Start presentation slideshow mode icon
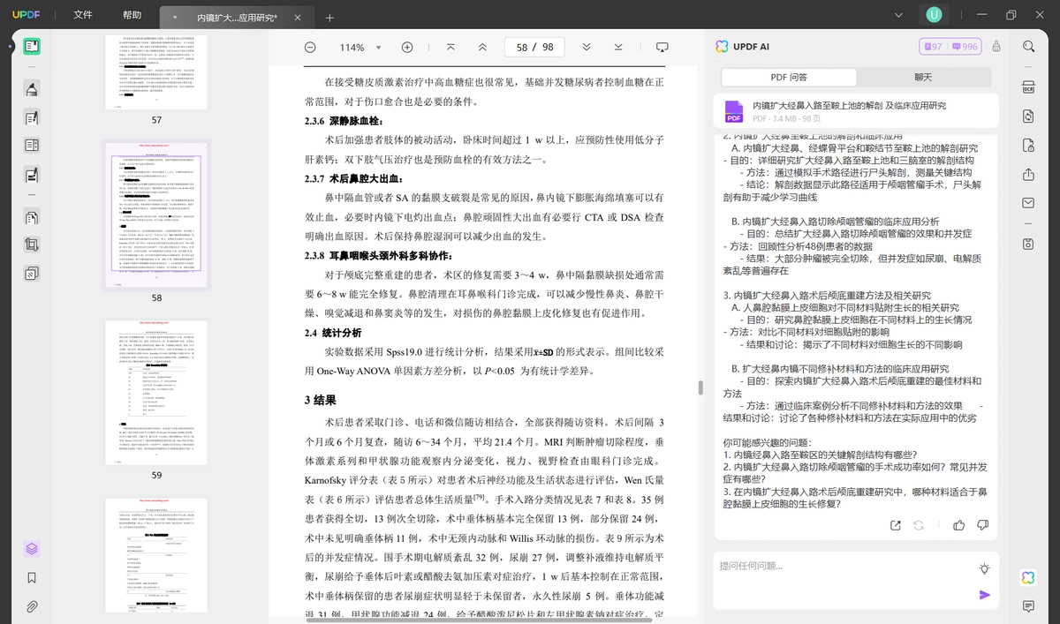Viewport: 1060px width, 624px height. (662, 48)
